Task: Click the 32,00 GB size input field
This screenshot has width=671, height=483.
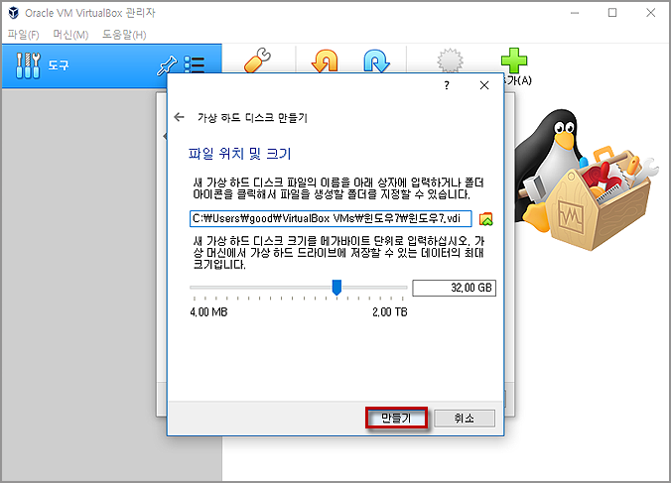Action: click(454, 288)
